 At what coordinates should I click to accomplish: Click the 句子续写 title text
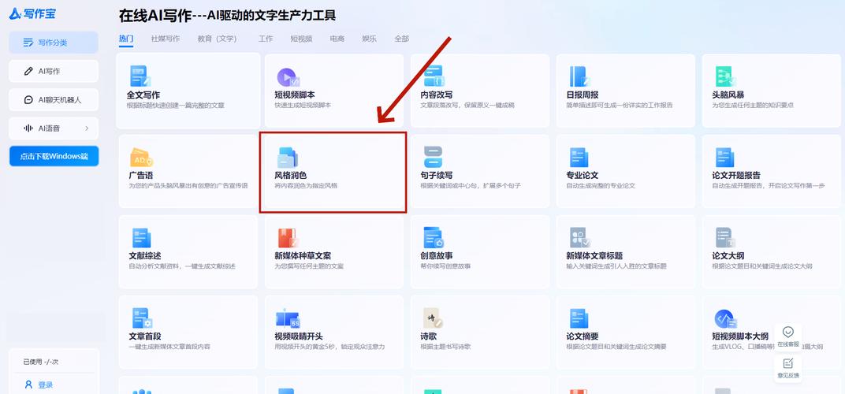437,176
